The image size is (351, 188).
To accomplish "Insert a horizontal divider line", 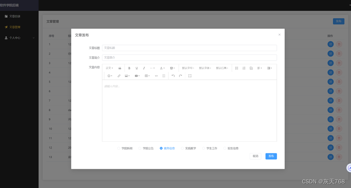I will (163, 76).
